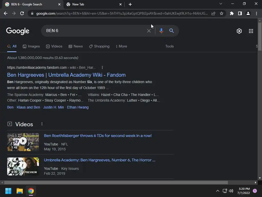
Task: Clear the BEN 6 search query
Action: point(149,31)
